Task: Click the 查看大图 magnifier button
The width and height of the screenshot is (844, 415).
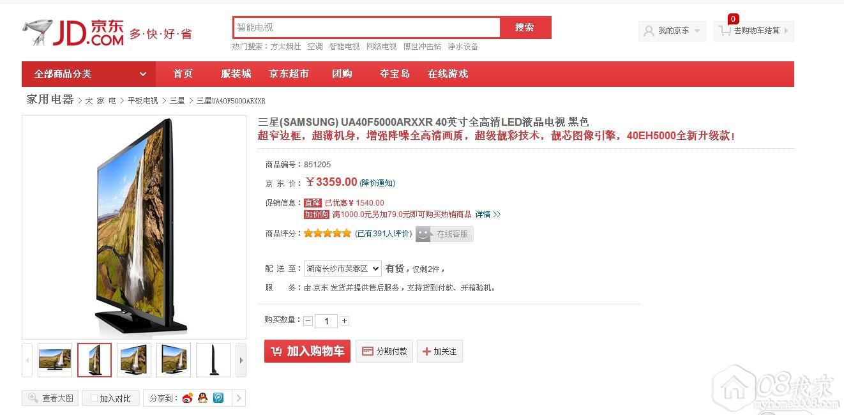Action: pyautogui.click(x=50, y=398)
